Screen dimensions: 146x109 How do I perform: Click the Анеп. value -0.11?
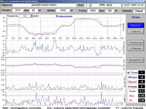[x=142, y=91]
